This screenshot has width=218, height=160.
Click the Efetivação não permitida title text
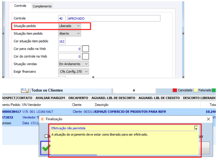coord(68,128)
